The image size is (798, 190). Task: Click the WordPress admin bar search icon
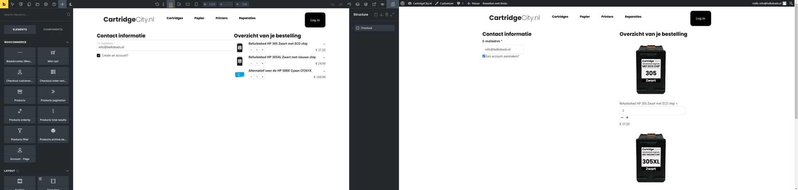(x=791, y=3)
